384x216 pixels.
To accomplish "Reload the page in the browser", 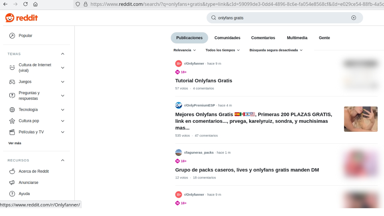I will tap(25, 4).
